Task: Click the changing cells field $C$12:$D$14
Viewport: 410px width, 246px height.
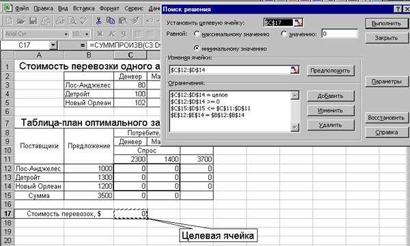Action: pos(230,70)
